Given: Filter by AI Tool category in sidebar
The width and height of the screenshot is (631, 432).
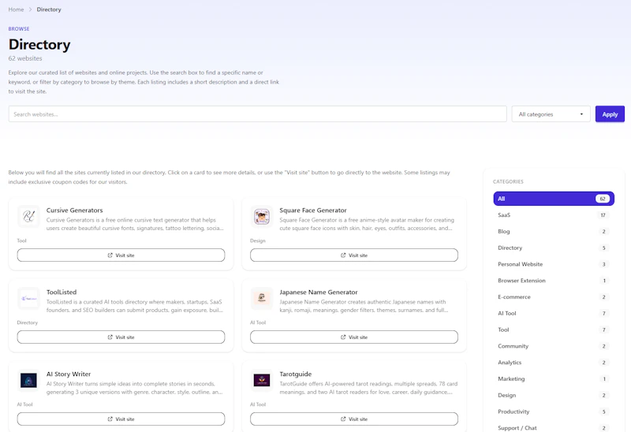Looking at the screenshot, I should point(554,313).
